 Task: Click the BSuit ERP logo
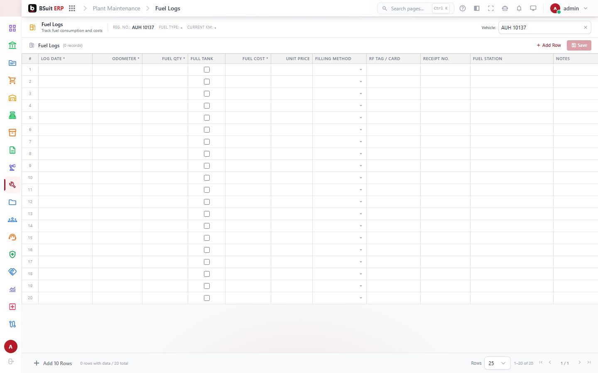pos(46,8)
